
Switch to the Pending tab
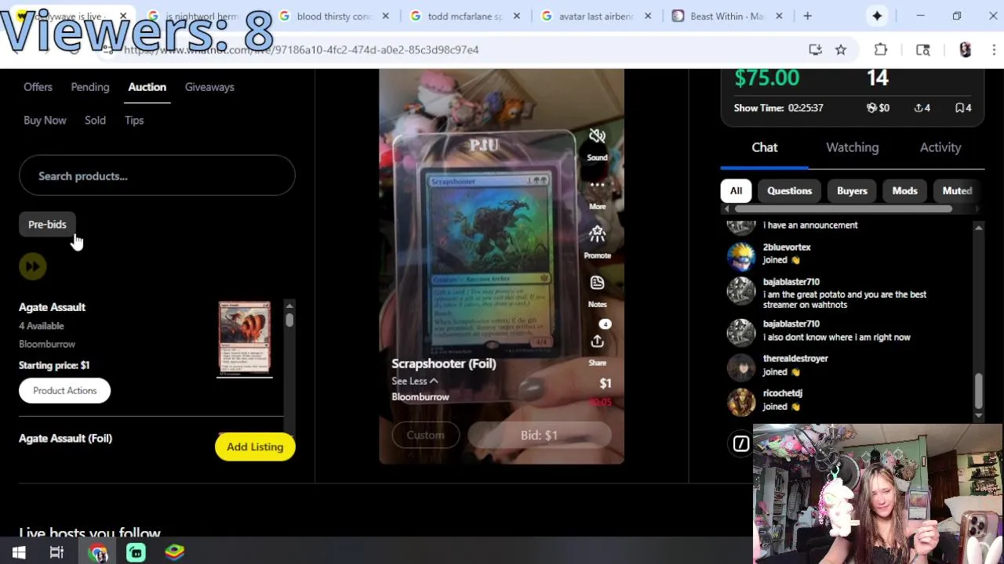click(90, 87)
